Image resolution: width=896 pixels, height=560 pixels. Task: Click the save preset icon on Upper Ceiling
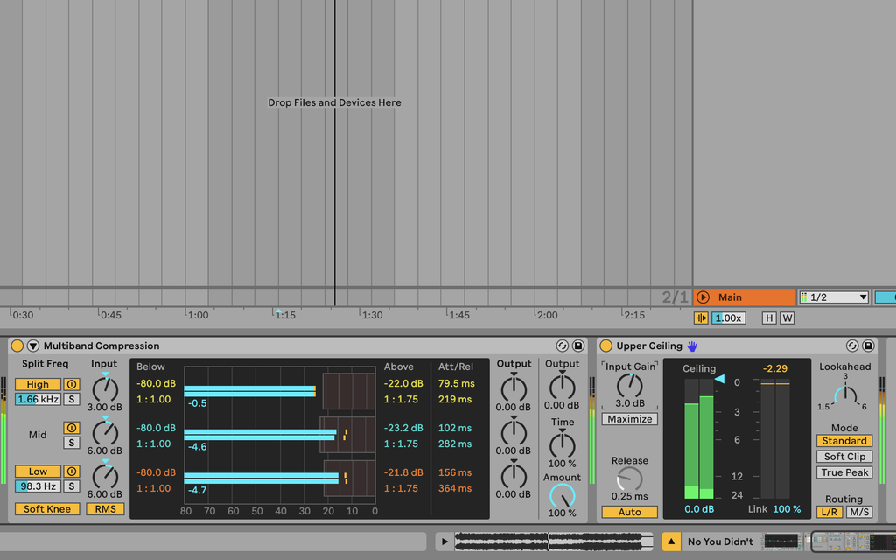[868, 346]
